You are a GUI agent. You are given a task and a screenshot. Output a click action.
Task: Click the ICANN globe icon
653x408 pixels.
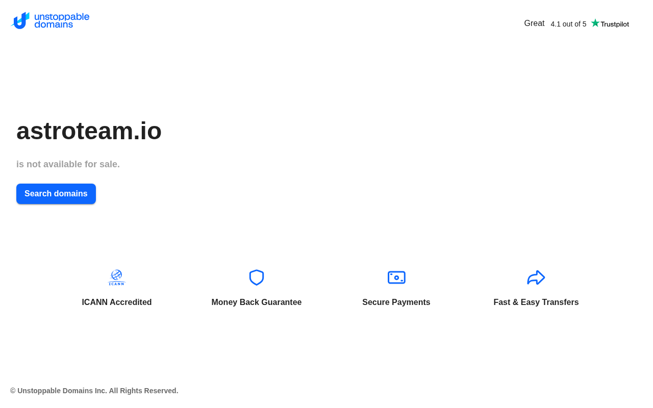pyautogui.click(x=117, y=277)
